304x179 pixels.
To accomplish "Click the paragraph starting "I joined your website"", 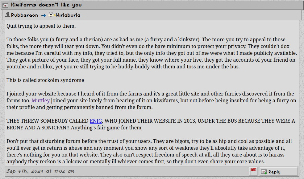I will pos(151,101).
